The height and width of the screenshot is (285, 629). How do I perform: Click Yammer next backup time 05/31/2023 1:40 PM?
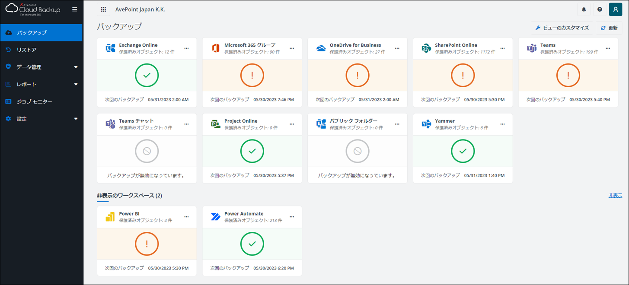pyautogui.click(x=484, y=175)
